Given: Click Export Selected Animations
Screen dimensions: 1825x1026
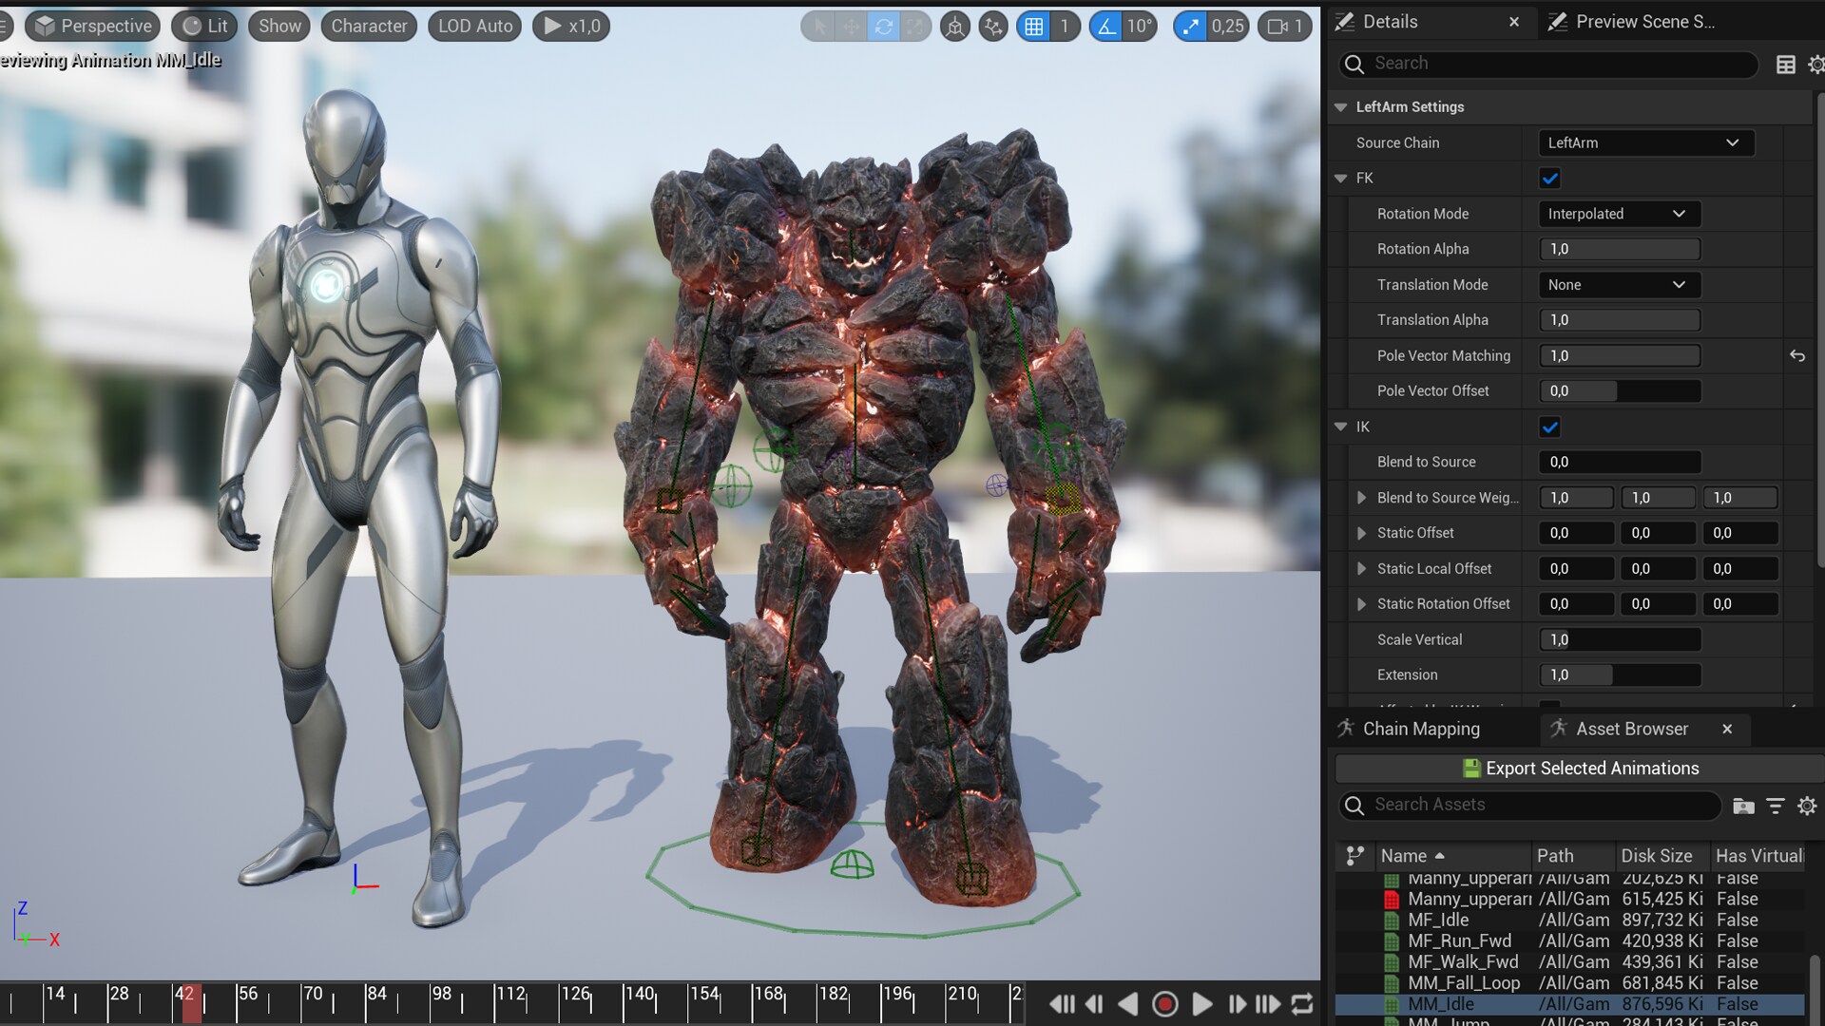Looking at the screenshot, I should tap(1578, 768).
